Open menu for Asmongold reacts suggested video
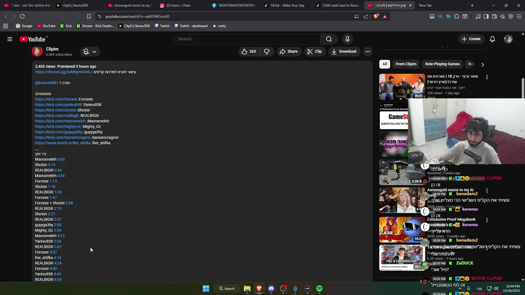 point(487,191)
